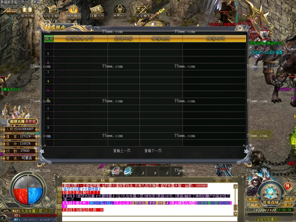The image size is (296, 222).
Task: Open the 技能 skills panel
Action: pyautogui.click(x=289, y=199)
